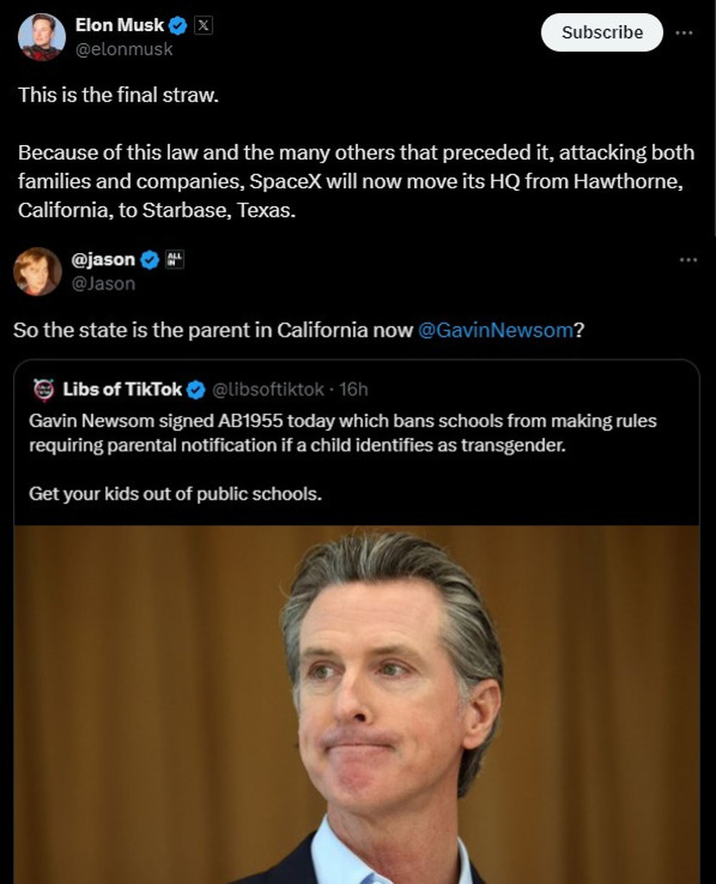
Task: Click the Libs of TikTok account name
Action: tap(122, 389)
